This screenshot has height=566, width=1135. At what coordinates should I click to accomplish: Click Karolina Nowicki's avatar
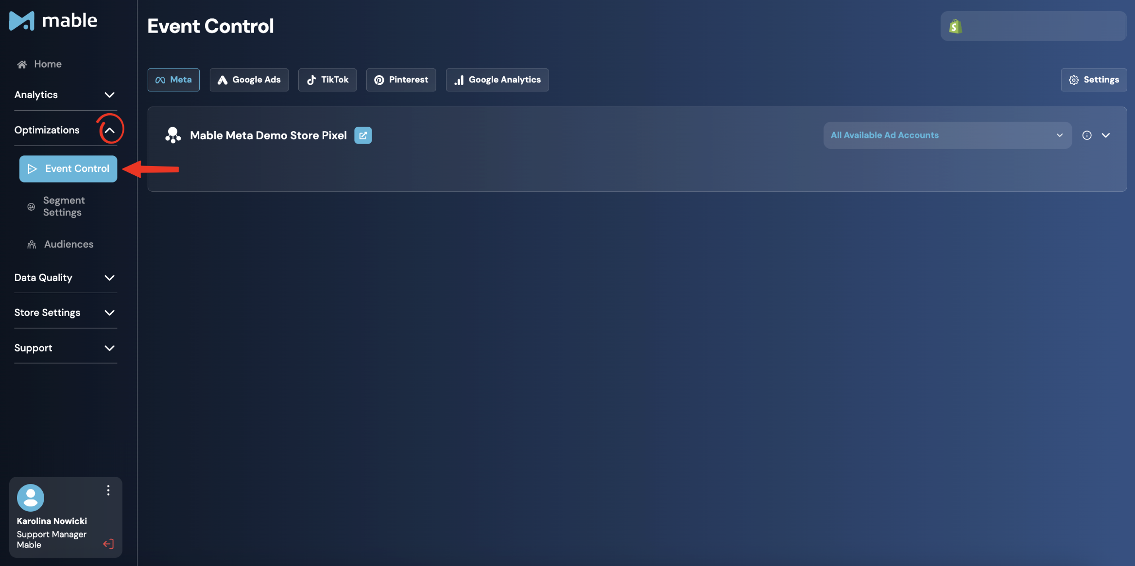tap(31, 498)
